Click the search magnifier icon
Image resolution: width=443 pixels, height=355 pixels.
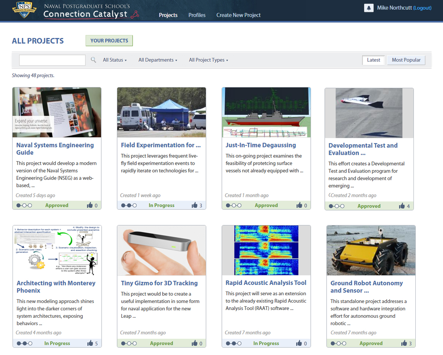94,60
